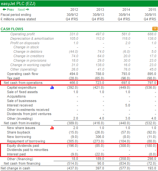Open the blue chart icon beside Capital expenditure

click(52, 87)
